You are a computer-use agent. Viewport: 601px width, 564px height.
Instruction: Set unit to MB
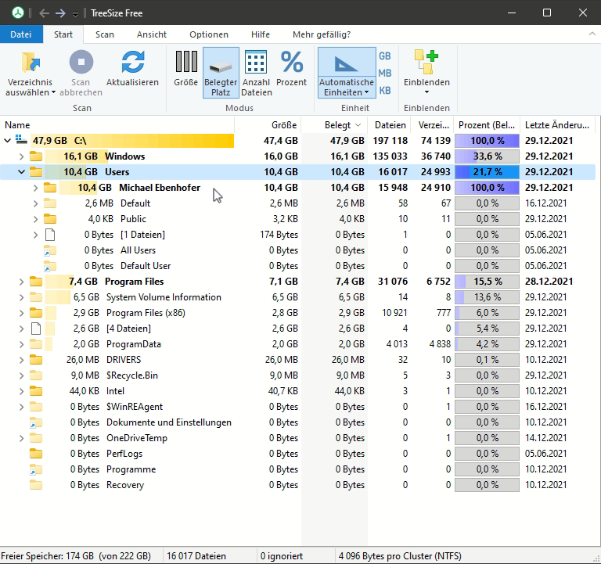tap(385, 74)
